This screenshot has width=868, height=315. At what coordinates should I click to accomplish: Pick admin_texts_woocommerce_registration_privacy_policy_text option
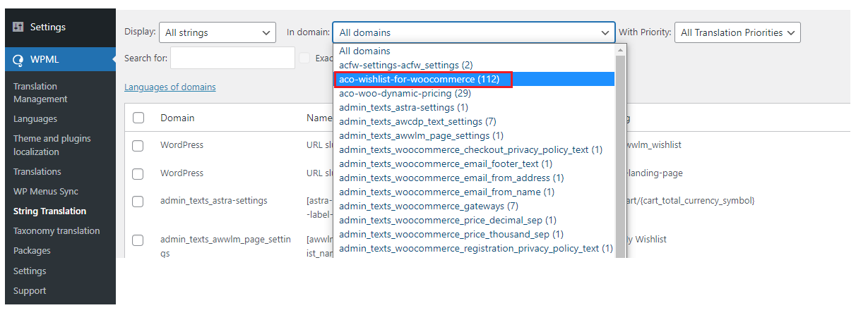point(474,248)
